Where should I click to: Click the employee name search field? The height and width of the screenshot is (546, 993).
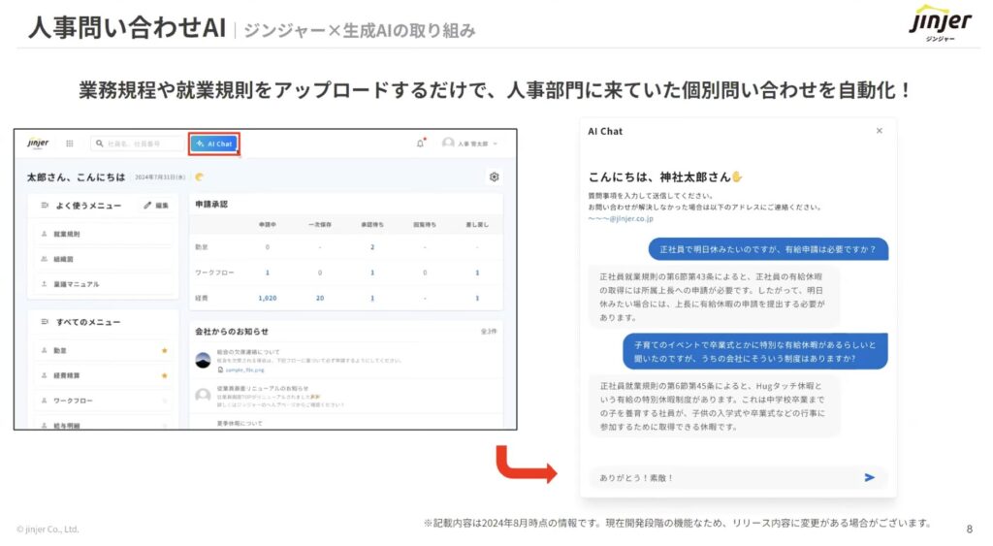click(140, 144)
